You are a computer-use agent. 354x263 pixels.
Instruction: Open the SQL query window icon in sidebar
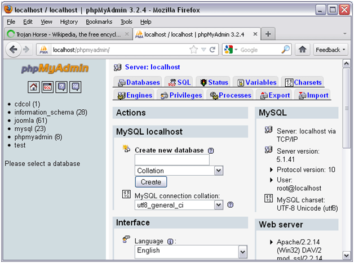(x=47, y=87)
